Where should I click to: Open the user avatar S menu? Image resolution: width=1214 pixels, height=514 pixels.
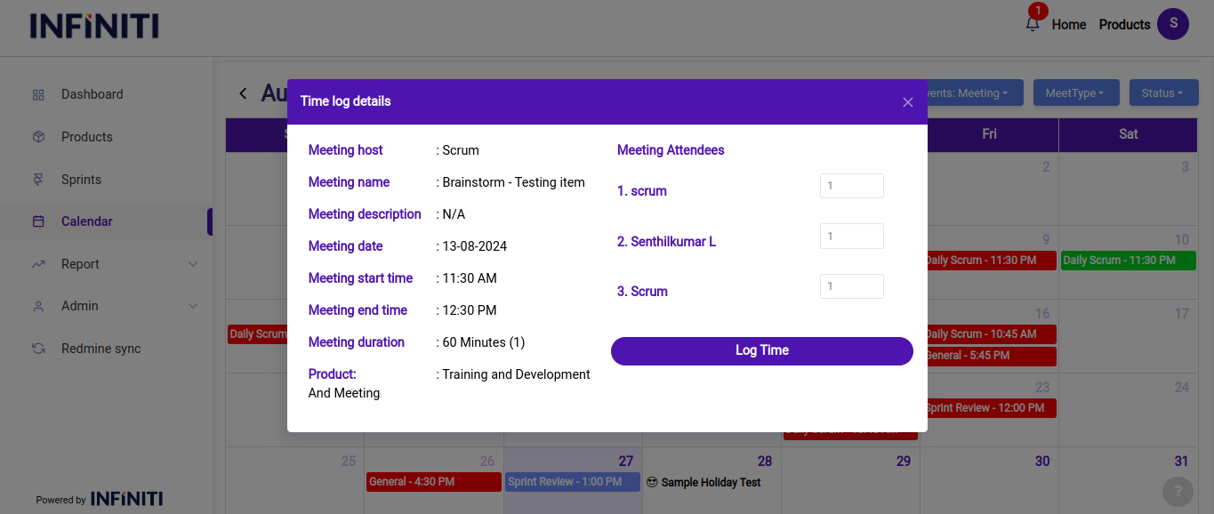[1172, 24]
